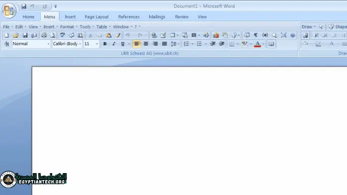The height and width of the screenshot is (195, 347).
Task: Toggle Show/Hide paragraph marks
Action: coord(256,35)
